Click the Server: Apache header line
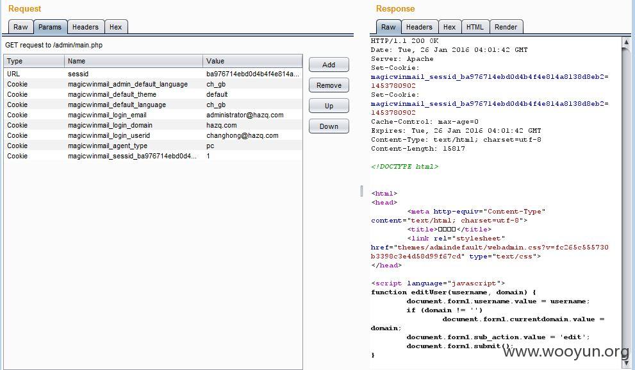 tap(402, 59)
